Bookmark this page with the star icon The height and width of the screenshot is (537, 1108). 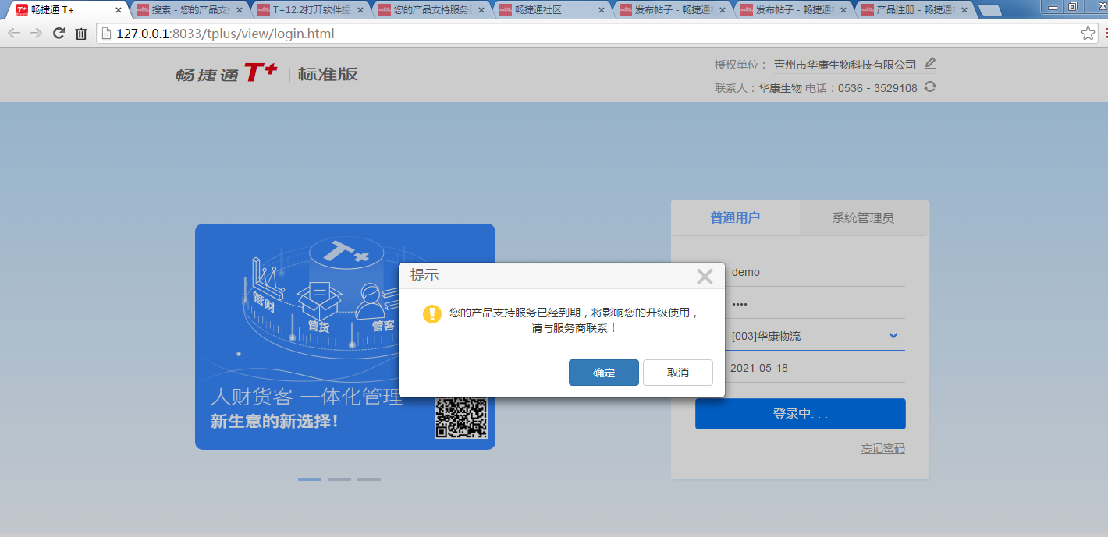(x=1088, y=34)
